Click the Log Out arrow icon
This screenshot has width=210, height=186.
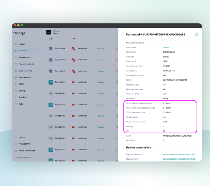coord(16,137)
